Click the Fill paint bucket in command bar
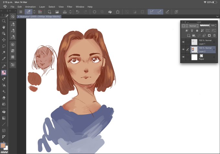The image size is (220, 154). [x=110, y=12]
